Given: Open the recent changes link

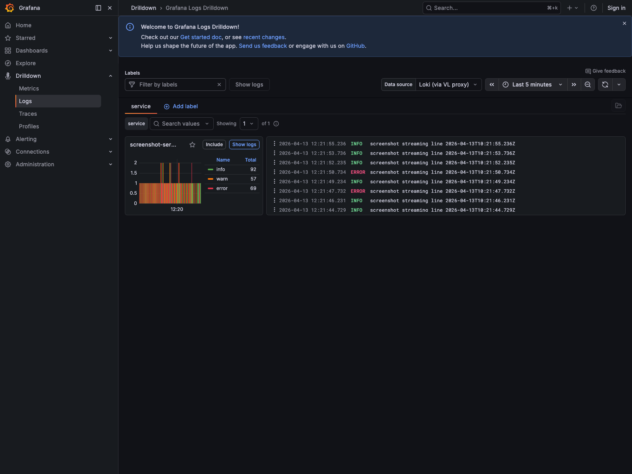Looking at the screenshot, I should tap(264, 37).
